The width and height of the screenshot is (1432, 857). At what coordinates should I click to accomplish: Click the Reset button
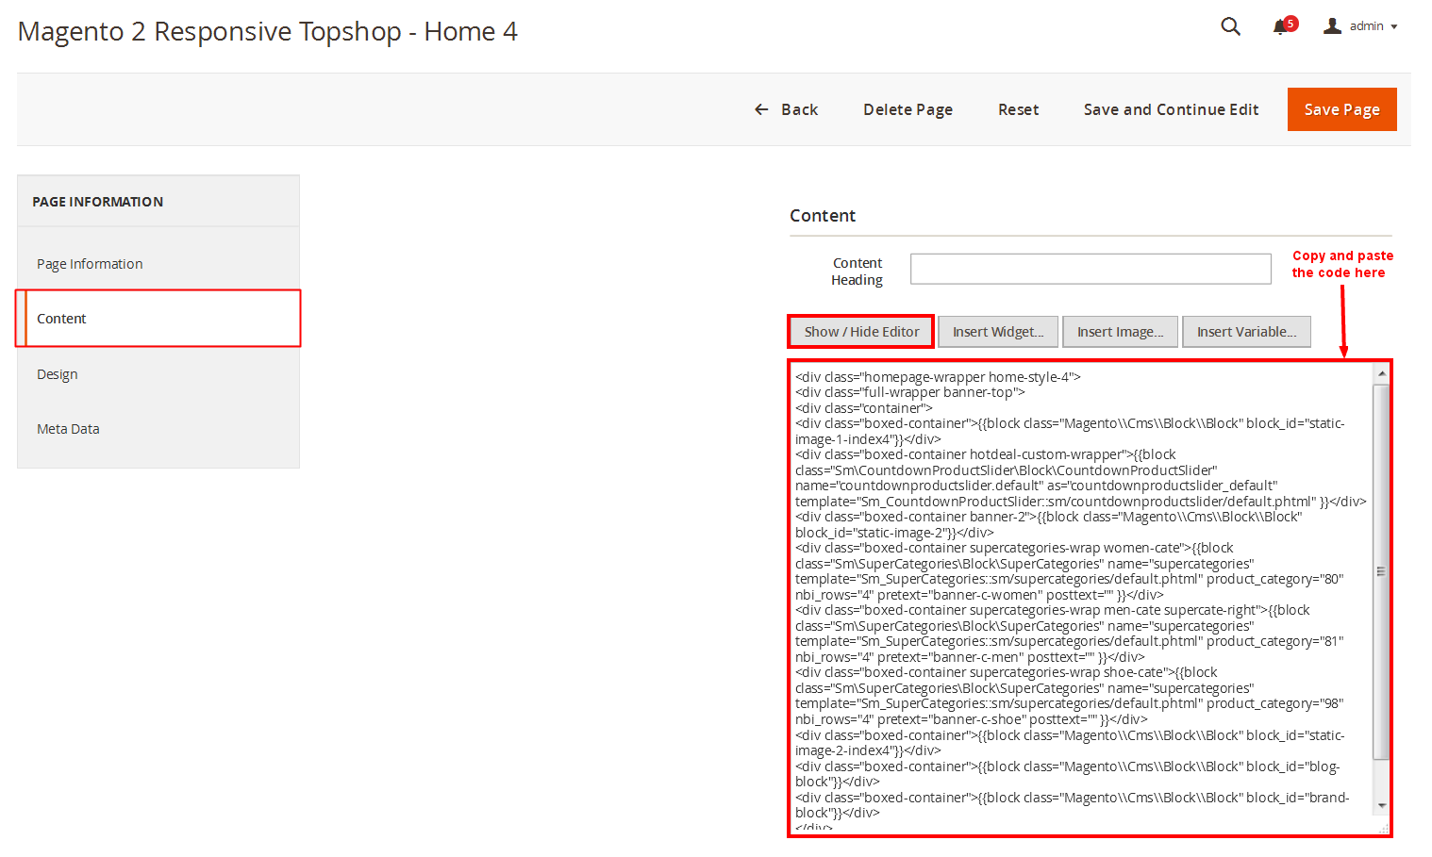[x=1018, y=110]
